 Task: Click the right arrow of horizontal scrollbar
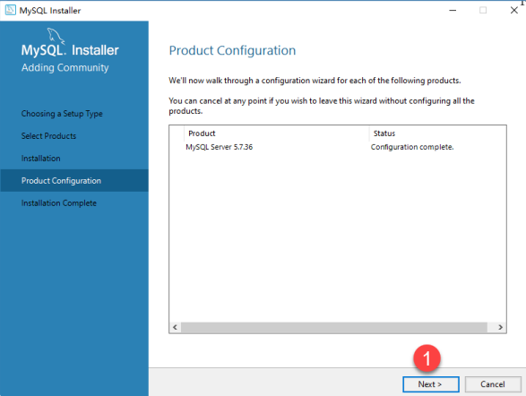click(500, 327)
